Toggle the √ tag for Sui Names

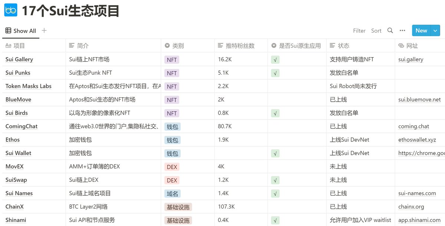pos(275,193)
